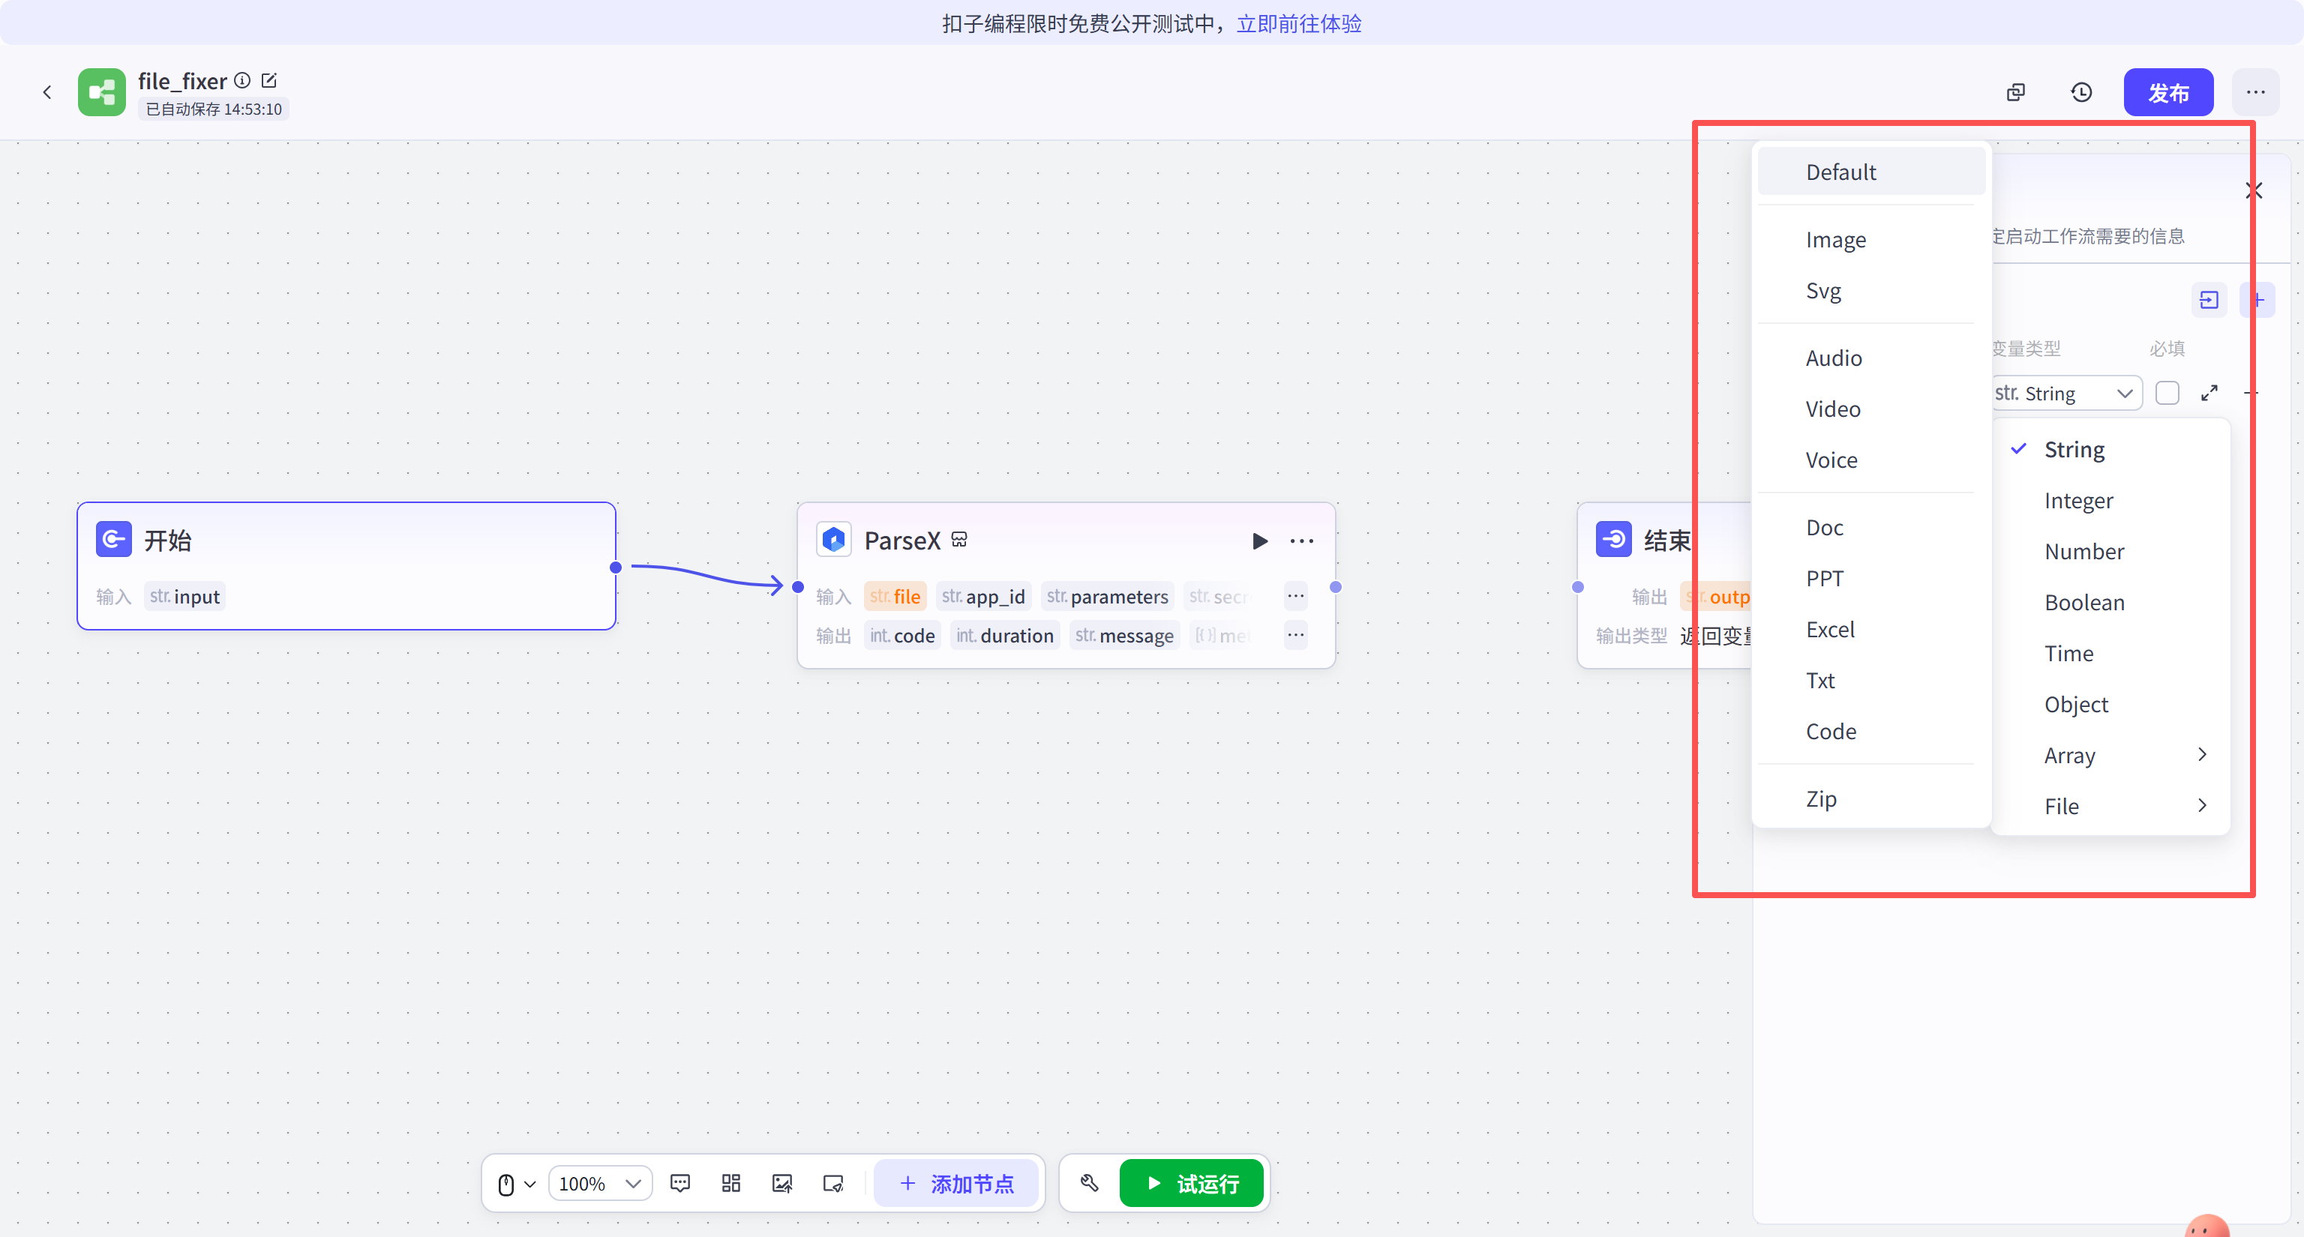Click the auto-layout grid icon
This screenshot has width=2304, height=1237.
(730, 1182)
